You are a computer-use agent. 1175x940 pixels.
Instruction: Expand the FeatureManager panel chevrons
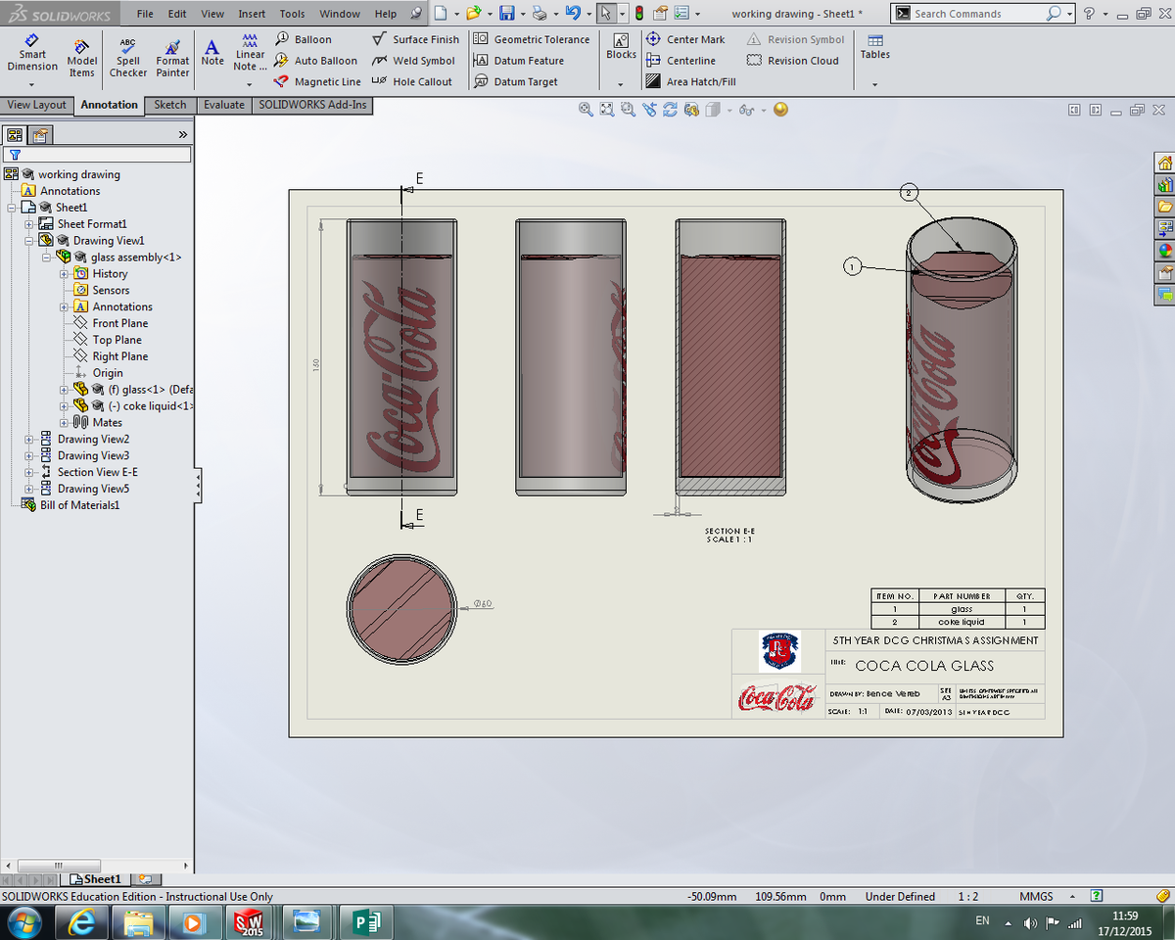(182, 134)
